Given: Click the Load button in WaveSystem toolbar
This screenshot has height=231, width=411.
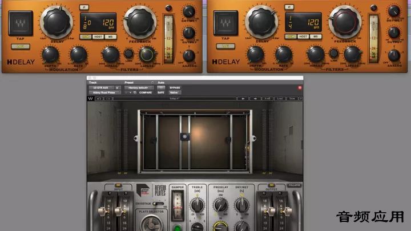Looking at the screenshot, I should pyautogui.click(x=280, y=99).
